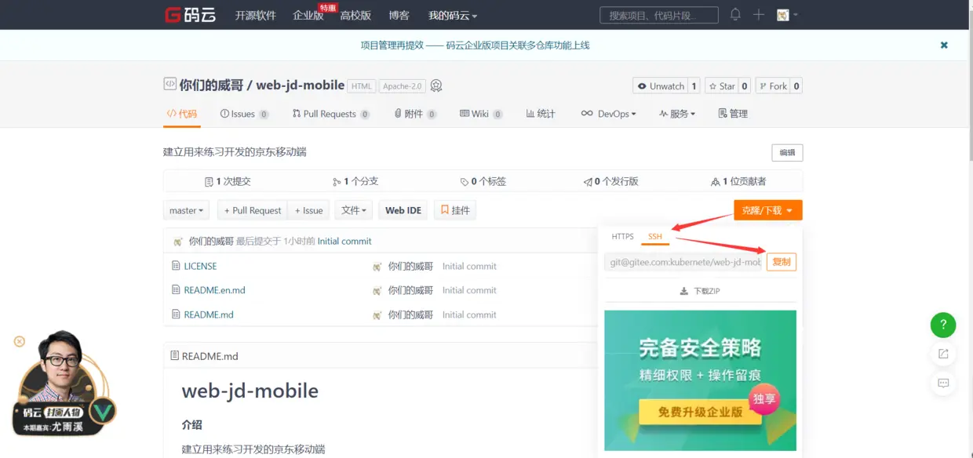Open the 1 次提交 commits link

pyautogui.click(x=228, y=181)
